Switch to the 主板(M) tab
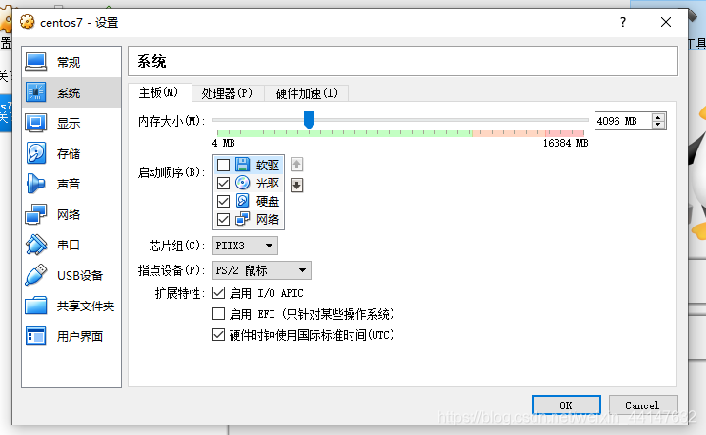 coord(158,92)
